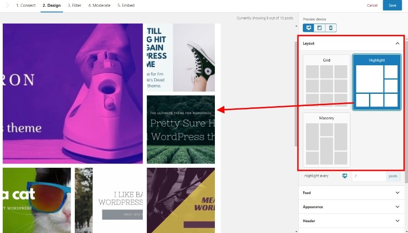
Task: Open the Pretty Sure green field thumbnail
Action: 181,130
